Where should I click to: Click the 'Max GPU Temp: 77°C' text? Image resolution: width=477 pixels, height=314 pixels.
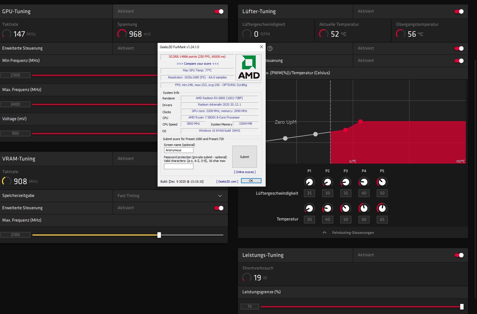[x=197, y=70]
